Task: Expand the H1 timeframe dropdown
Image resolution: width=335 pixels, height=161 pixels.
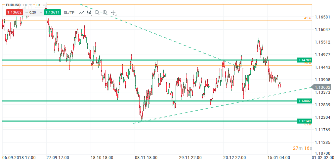Action: pyautogui.click(x=41, y=5)
